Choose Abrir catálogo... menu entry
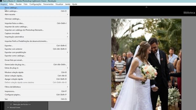Image resolution: width=196 pixels, height=110 pixels. coord(35,11)
